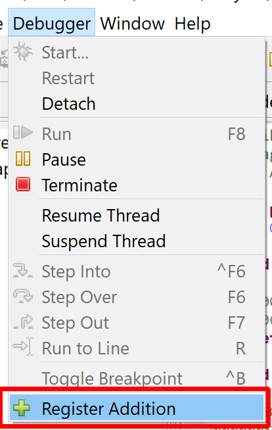Click the Step Into arrow icon
The image size is (272, 430).
coord(23,270)
